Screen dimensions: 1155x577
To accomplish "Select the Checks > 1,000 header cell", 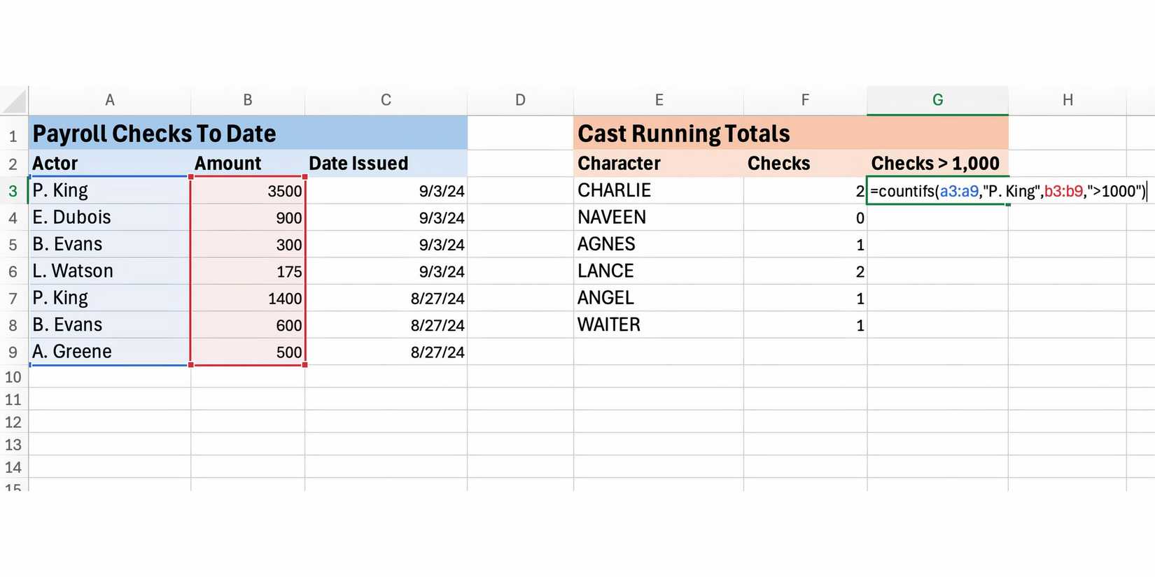I will click(937, 164).
